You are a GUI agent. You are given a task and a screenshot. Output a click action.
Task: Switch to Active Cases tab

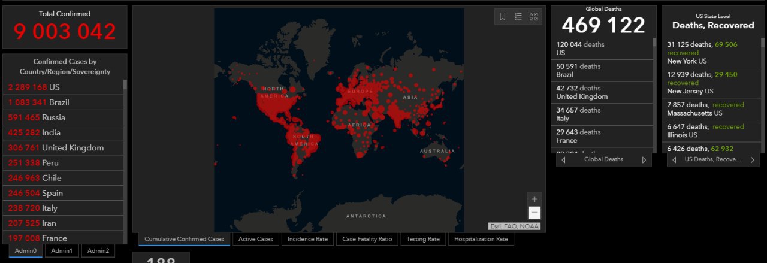256,239
